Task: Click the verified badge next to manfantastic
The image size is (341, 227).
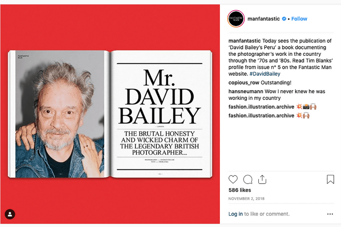Action: tap(284, 19)
